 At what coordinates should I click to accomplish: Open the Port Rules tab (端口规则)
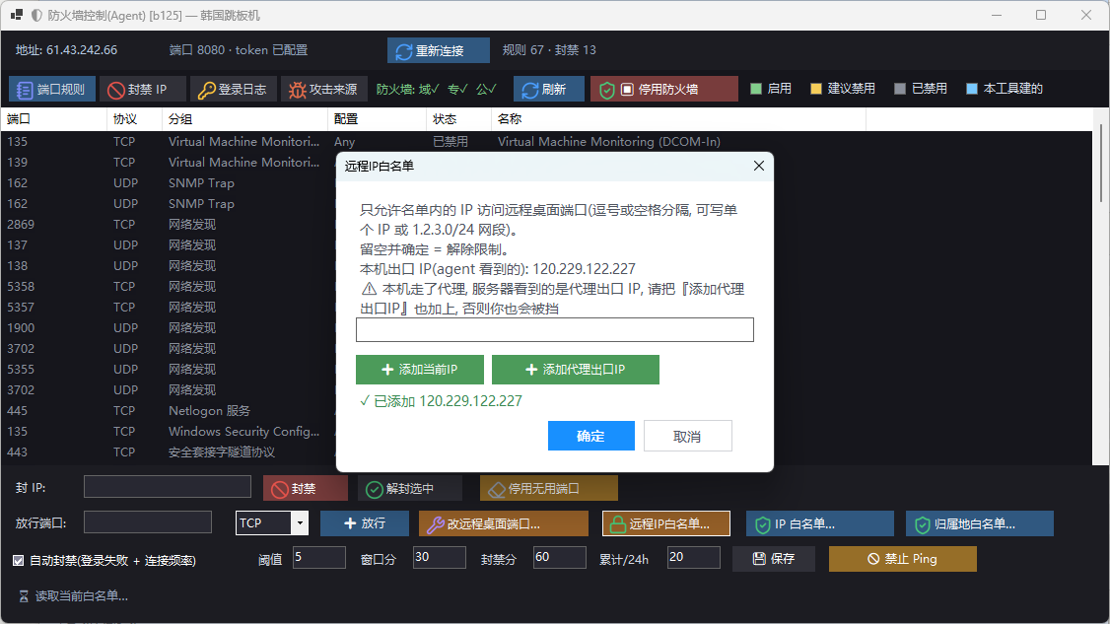click(x=51, y=90)
